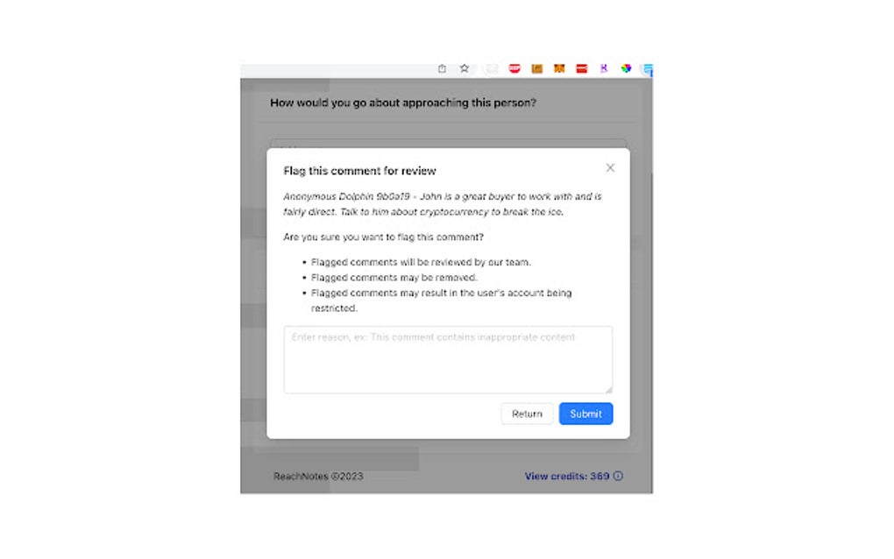Click the quoted Anonymous Dolphin comment text
Viewport: 894px width, 559px height.
pyautogui.click(x=443, y=204)
